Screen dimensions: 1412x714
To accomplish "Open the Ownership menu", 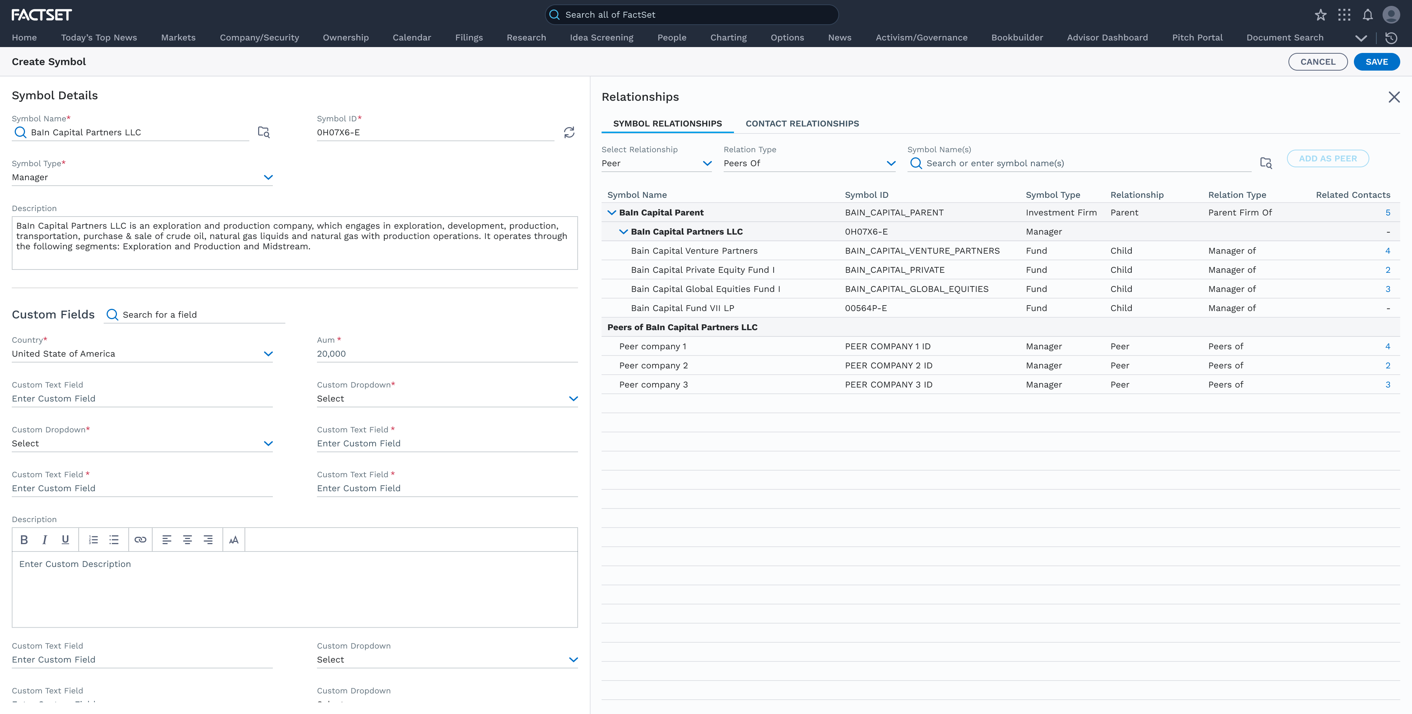I will pyautogui.click(x=345, y=38).
